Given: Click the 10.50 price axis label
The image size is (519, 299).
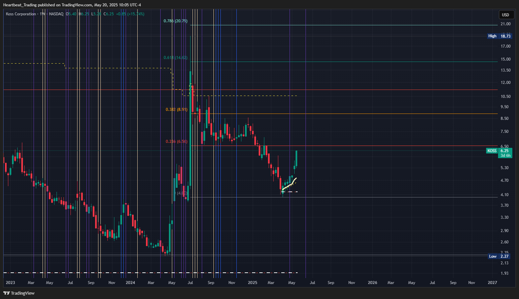Looking at the screenshot, I should click(505, 97).
